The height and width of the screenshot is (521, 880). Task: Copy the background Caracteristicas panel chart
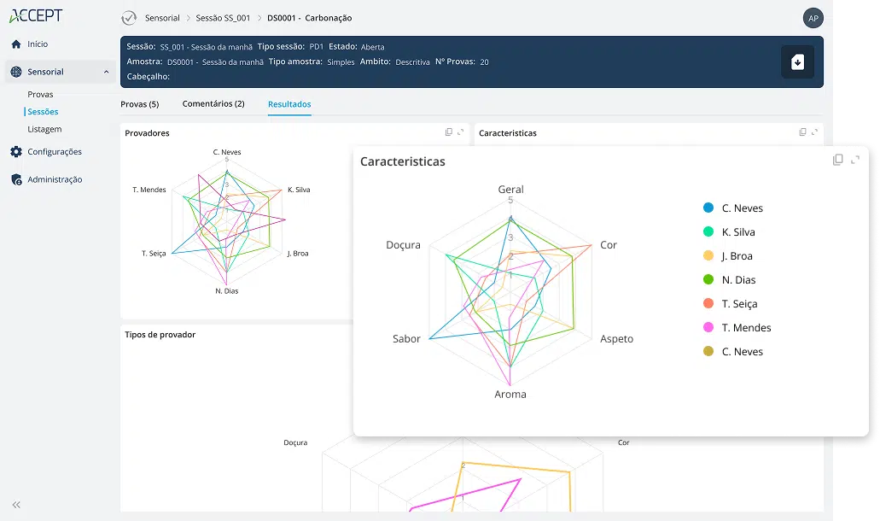pos(802,132)
